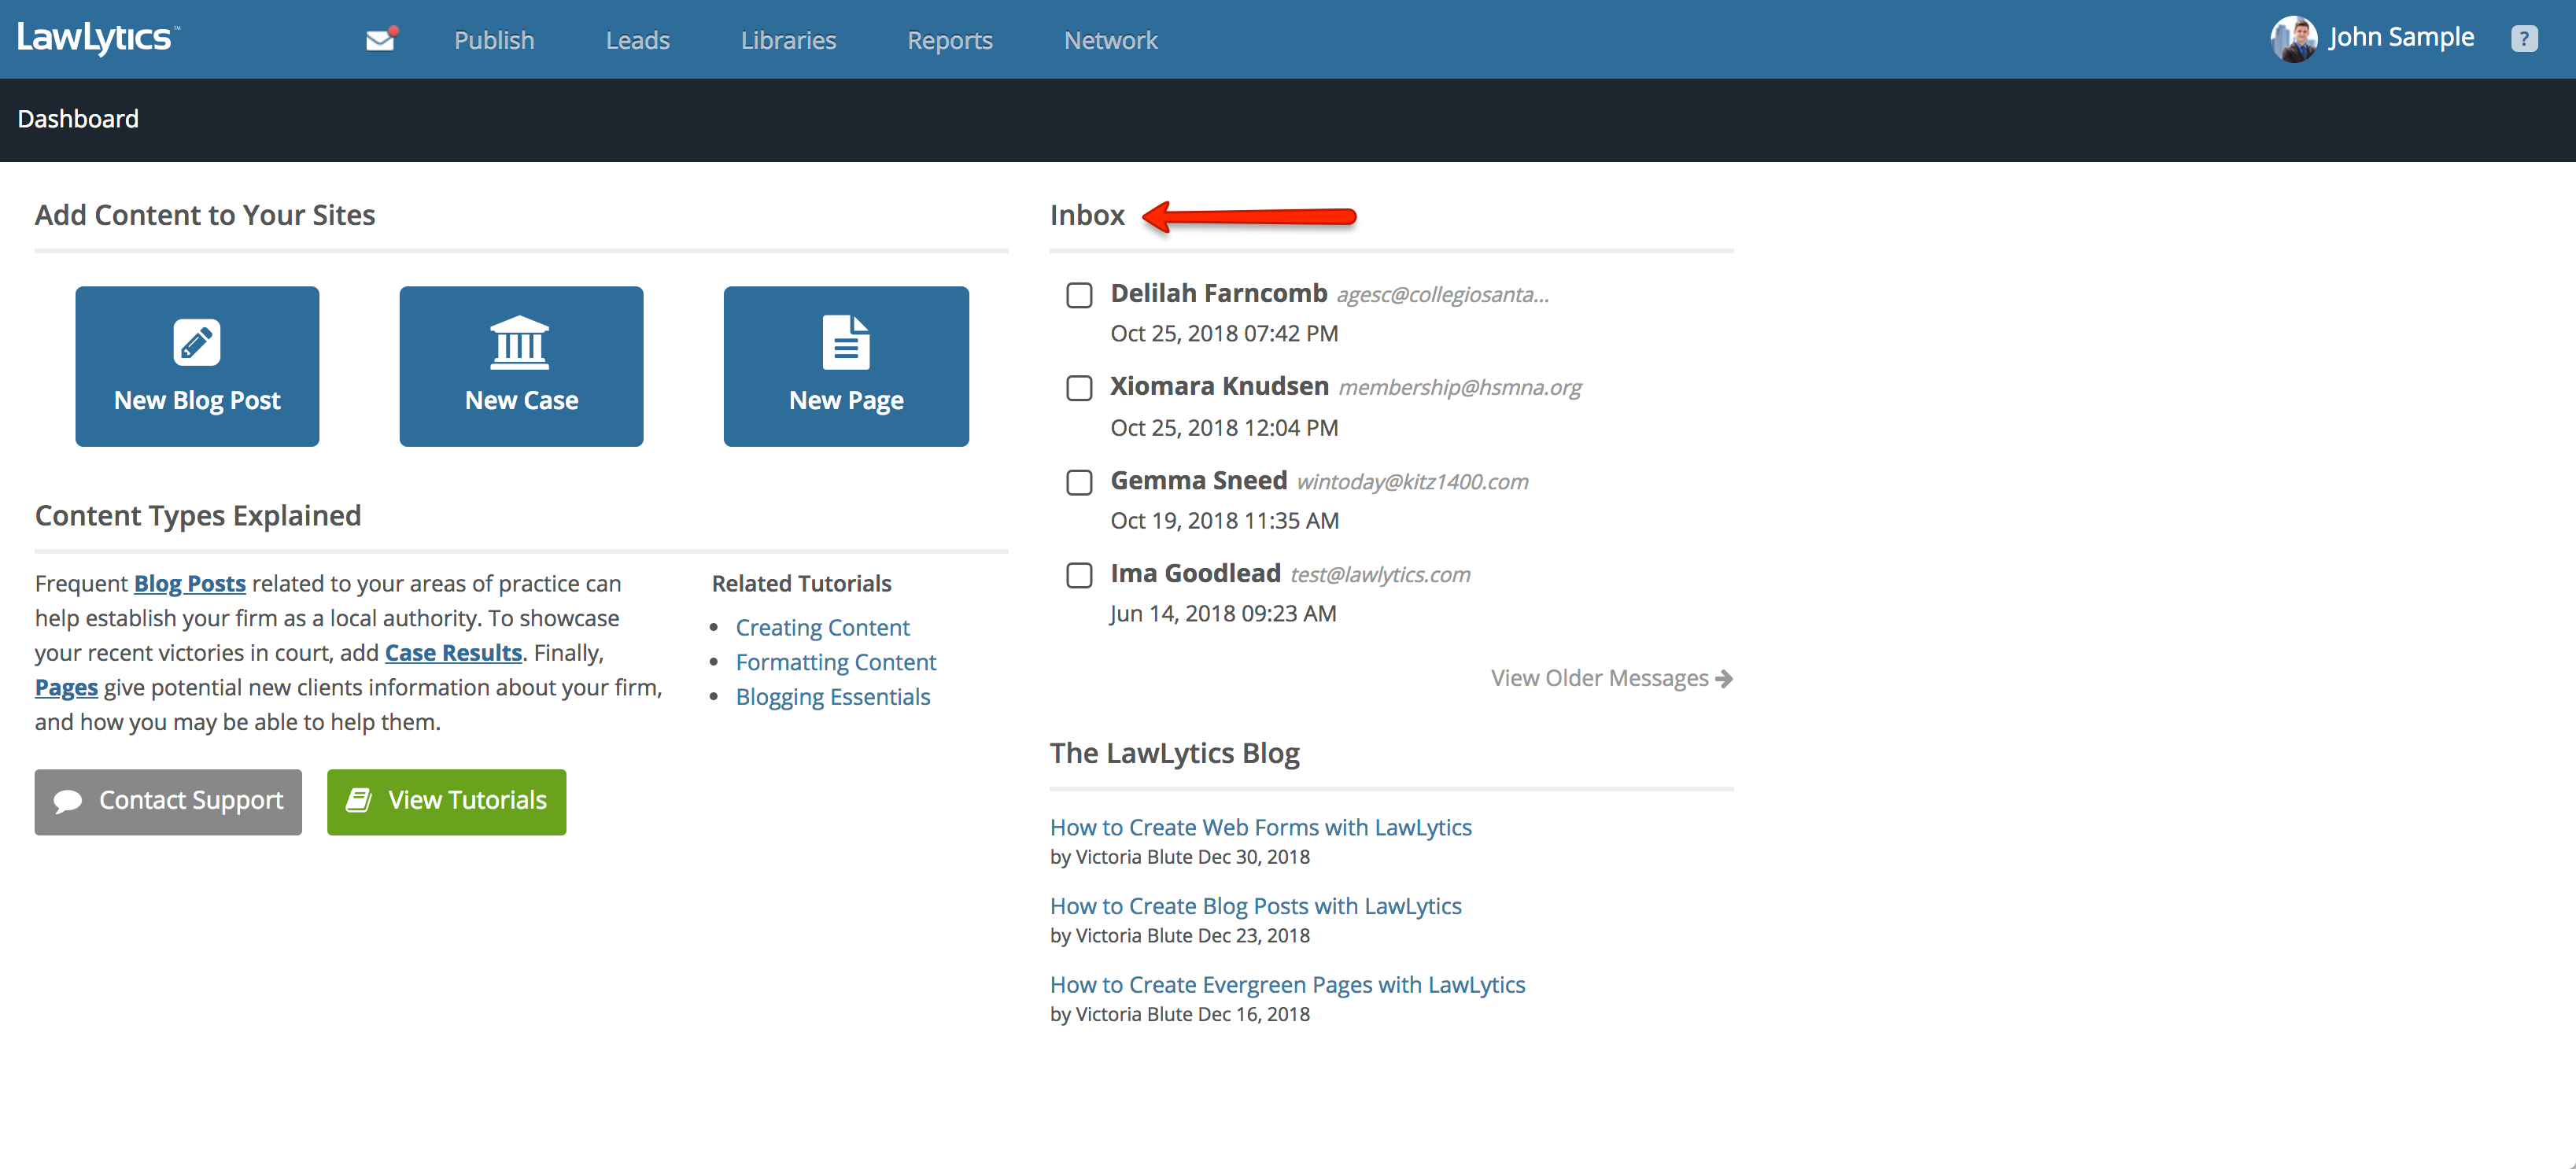This screenshot has height=1169, width=2576.
Task: Click the agesc@collegiosanta... email address
Action: click(x=1442, y=295)
